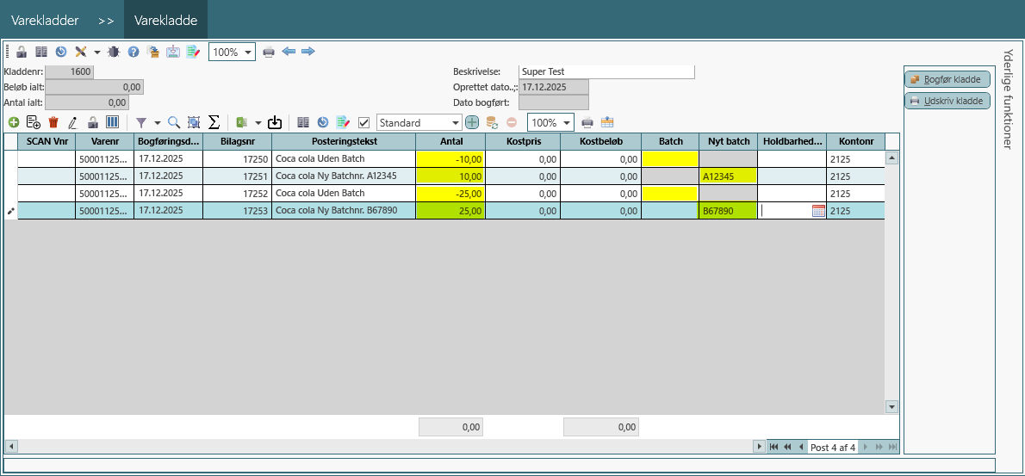Click the blue right arrow icon
The image size is (1025, 476).
[307, 52]
